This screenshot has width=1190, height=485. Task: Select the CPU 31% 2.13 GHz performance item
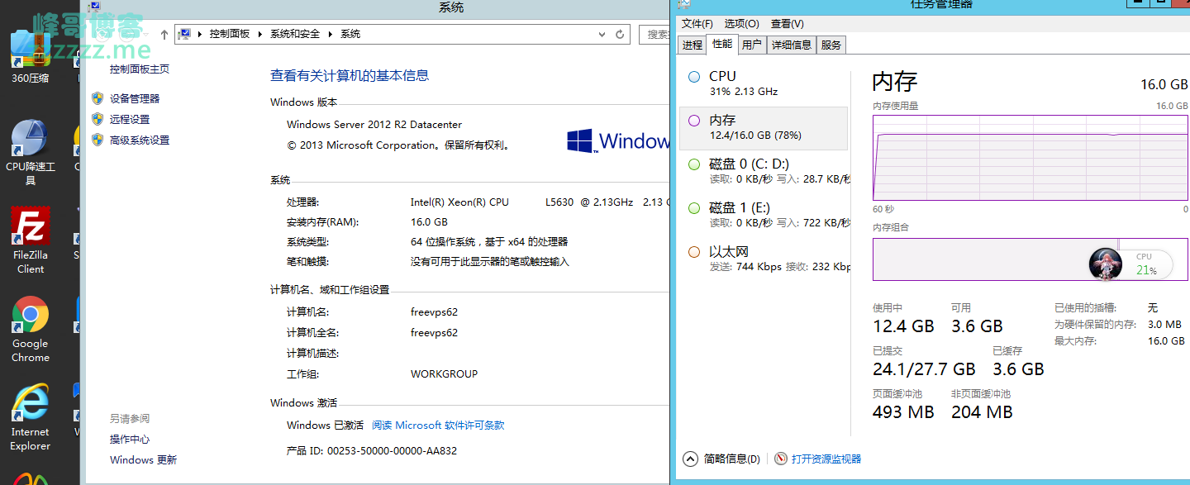(764, 83)
